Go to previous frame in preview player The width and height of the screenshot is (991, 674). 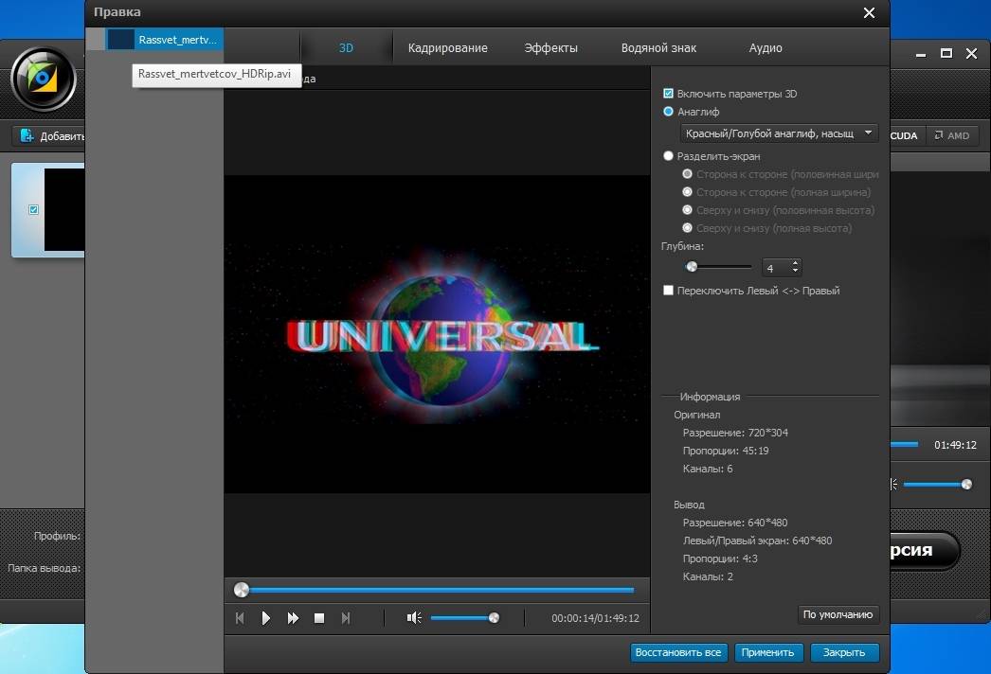240,618
